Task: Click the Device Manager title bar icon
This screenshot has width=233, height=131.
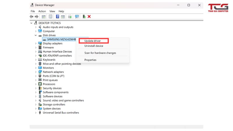Action: tap(32, 5)
